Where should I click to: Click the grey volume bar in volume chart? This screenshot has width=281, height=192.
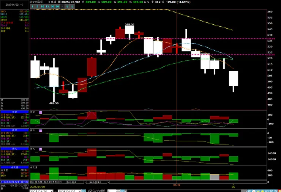pyautogui.click(x=215, y=177)
